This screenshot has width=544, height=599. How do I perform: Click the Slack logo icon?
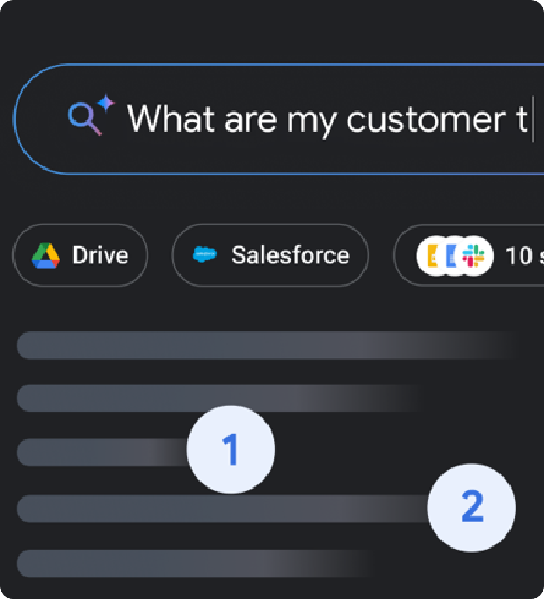pyautogui.click(x=474, y=256)
